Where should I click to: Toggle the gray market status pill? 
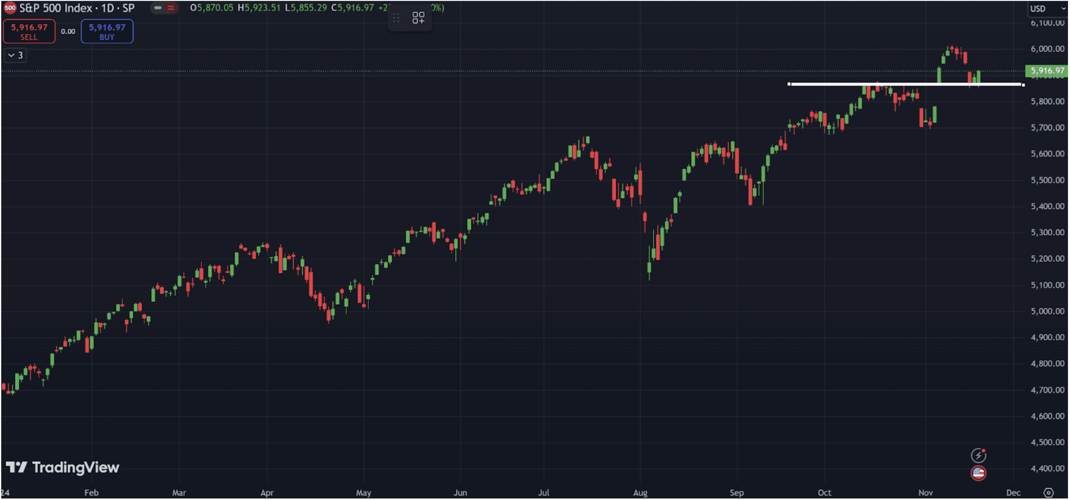(158, 8)
